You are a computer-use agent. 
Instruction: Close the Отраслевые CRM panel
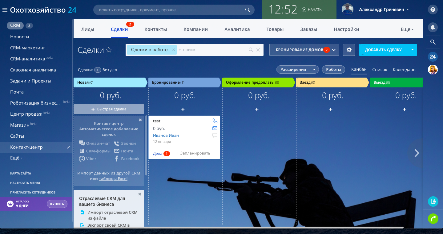coord(140,194)
